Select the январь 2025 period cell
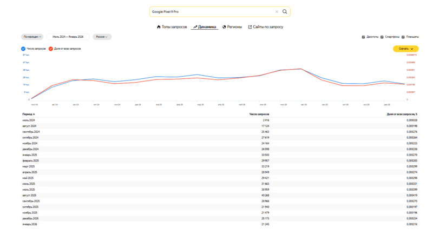Image resolution: width=433 pixels, height=236 pixels. (x=30, y=155)
